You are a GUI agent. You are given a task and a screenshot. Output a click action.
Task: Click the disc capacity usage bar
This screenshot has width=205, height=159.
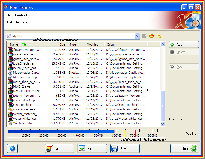pos(86,133)
